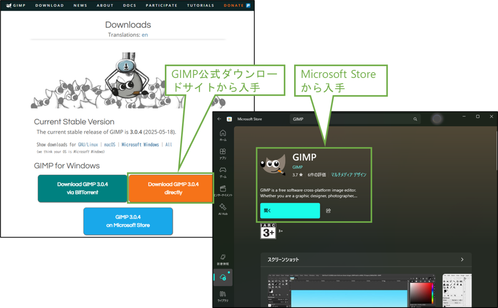Viewport: 498px width, 308px height.
Task: Open the user profile avatar in Store
Action: point(437,119)
